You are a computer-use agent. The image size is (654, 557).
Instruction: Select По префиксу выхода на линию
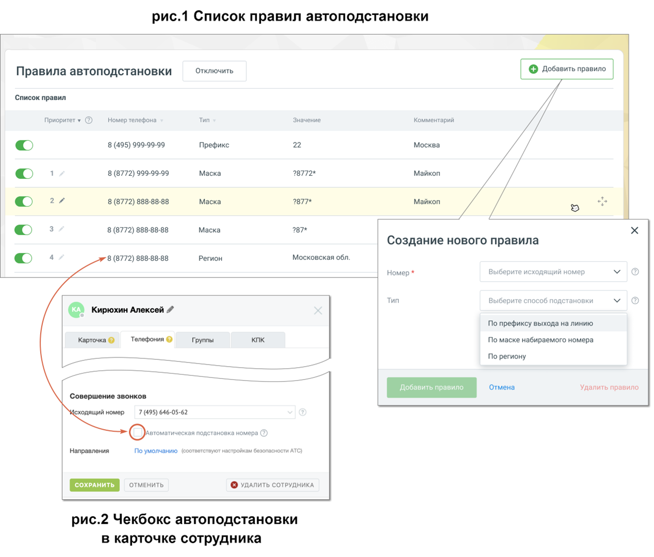553,323
